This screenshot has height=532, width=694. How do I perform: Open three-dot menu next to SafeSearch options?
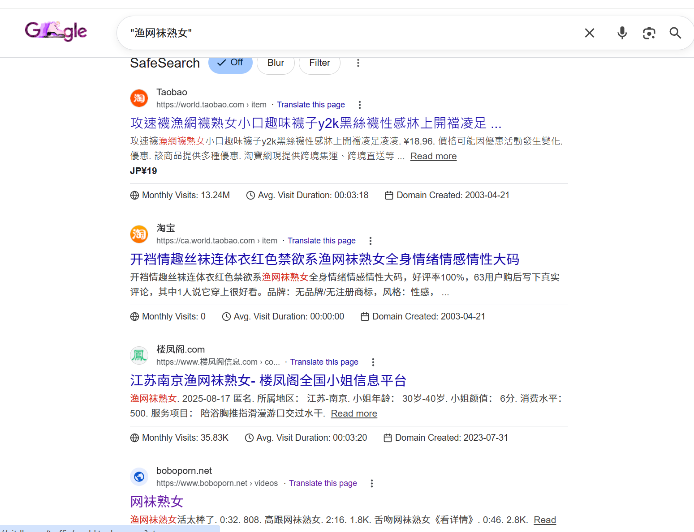point(358,63)
